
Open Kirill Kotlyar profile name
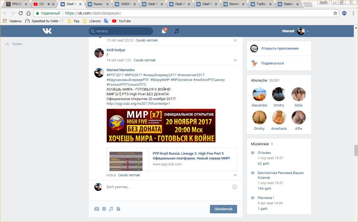(x=116, y=50)
